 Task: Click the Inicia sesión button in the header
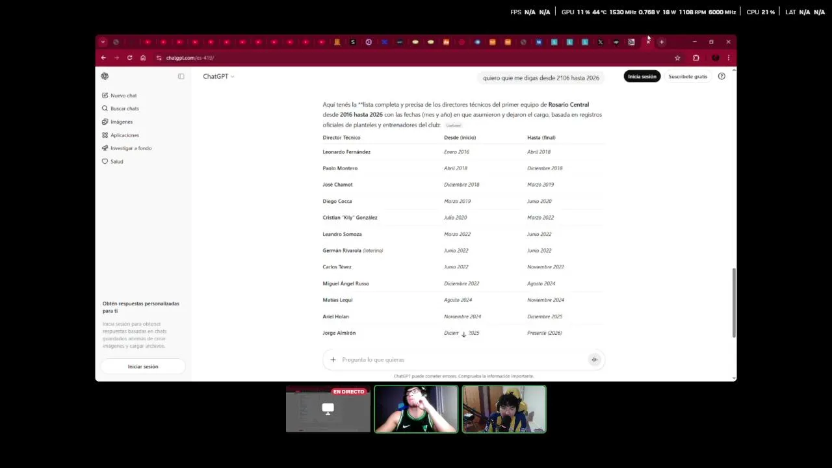(x=642, y=77)
